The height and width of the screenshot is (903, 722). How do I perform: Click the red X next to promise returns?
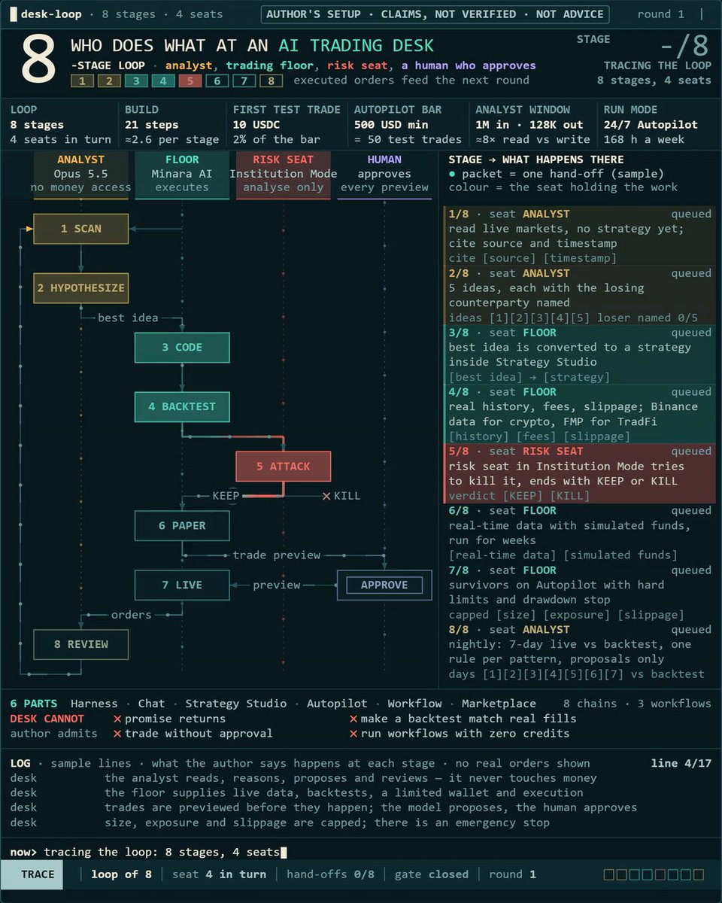[117, 719]
